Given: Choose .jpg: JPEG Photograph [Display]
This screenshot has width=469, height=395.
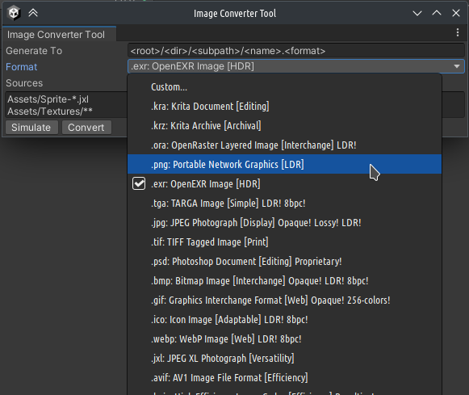Looking at the screenshot, I should pyautogui.click(x=284, y=223).
